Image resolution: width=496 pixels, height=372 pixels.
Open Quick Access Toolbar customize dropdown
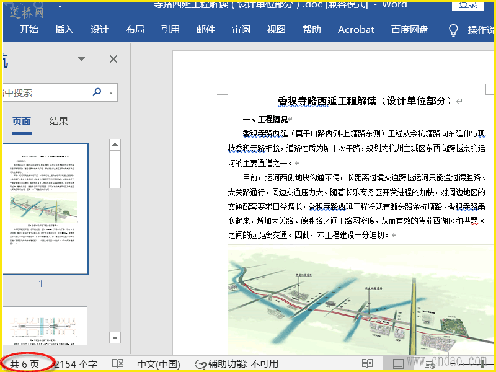[59, 6]
